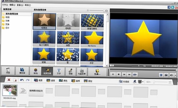Select the 玻璃 glass effect thumbnail
The height and width of the screenshot is (108, 178).
click(x=44, y=56)
